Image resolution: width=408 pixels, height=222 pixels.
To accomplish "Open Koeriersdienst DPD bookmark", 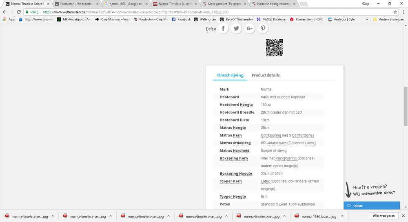I will [x=306, y=19].
